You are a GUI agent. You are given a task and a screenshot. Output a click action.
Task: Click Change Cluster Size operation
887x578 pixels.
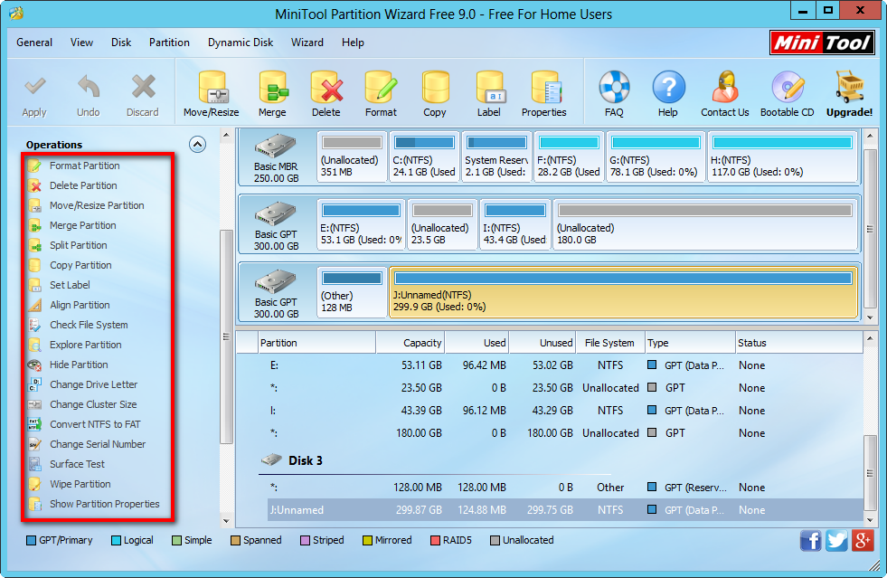[x=93, y=404]
